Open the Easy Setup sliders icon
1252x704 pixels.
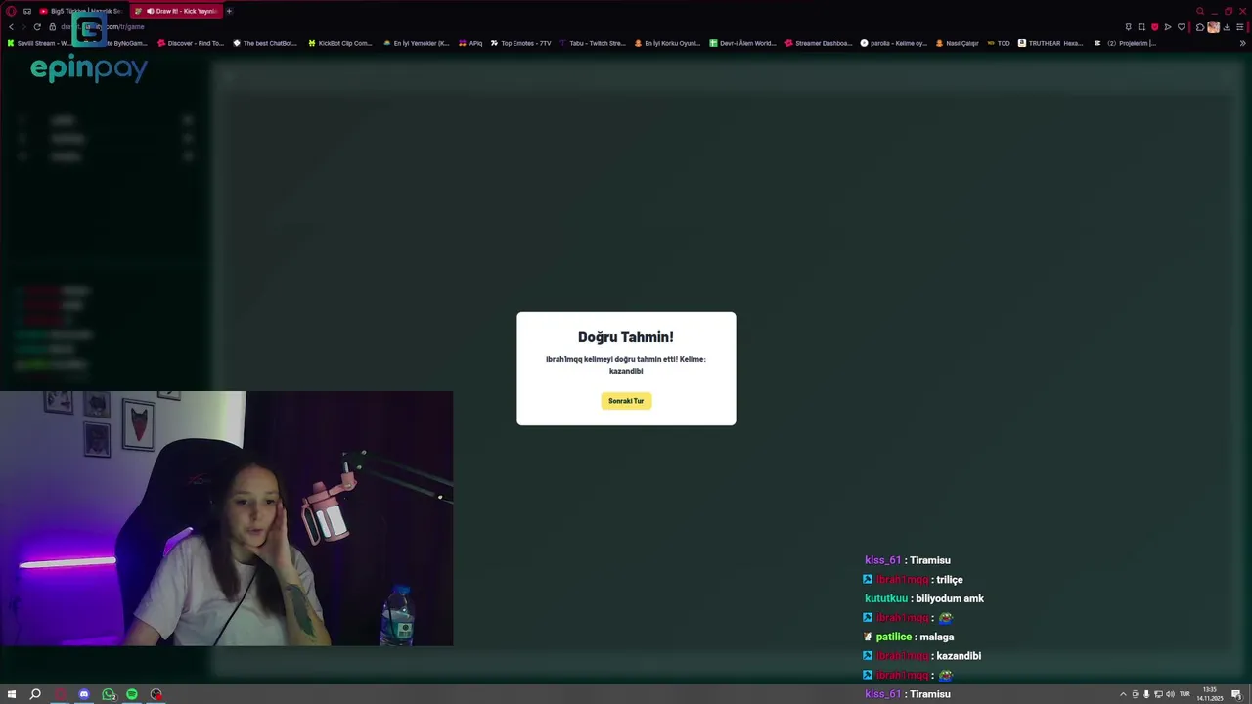1240,27
